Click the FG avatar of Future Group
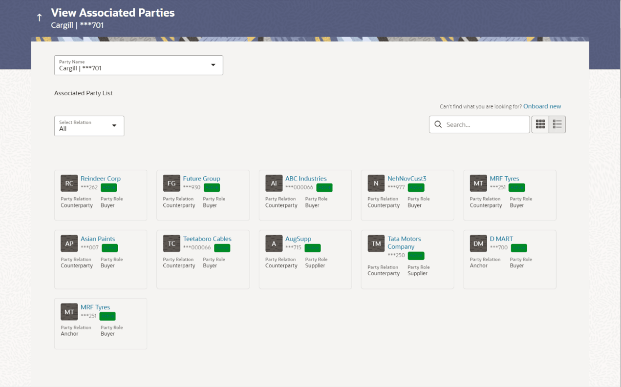 click(x=171, y=183)
